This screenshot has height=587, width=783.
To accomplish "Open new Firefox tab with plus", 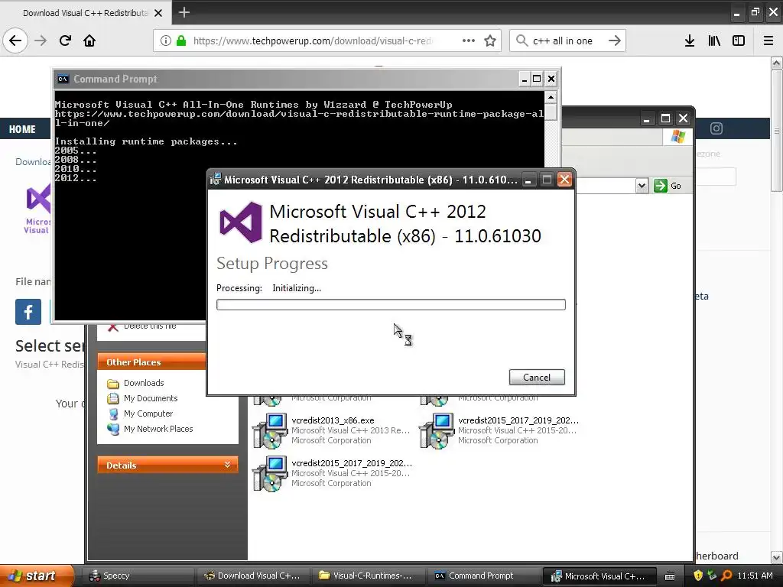I will click(184, 12).
